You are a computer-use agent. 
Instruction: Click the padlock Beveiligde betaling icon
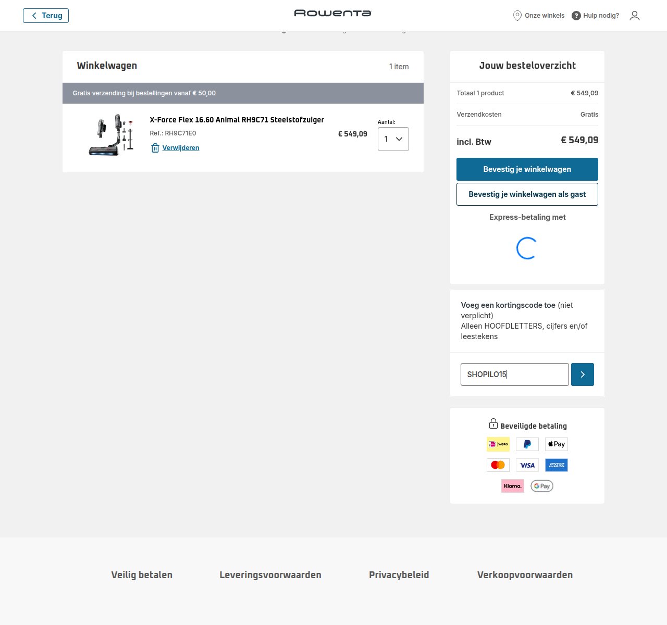coord(493,423)
